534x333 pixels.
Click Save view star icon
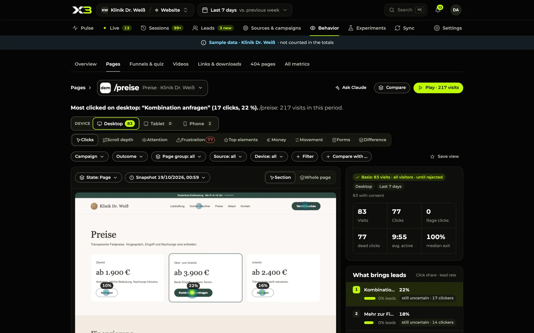click(x=433, y=157)
